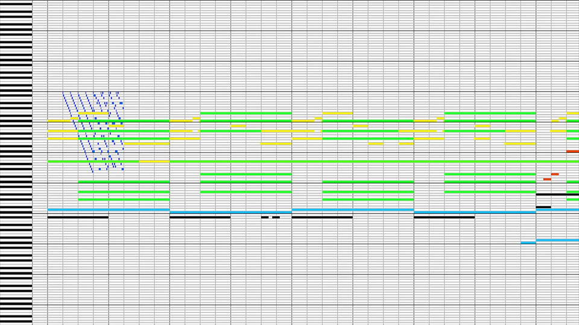Select the lowest long cyan note at right edge
The width and height of the screenshot is (579, 325).
pos(557,240)
